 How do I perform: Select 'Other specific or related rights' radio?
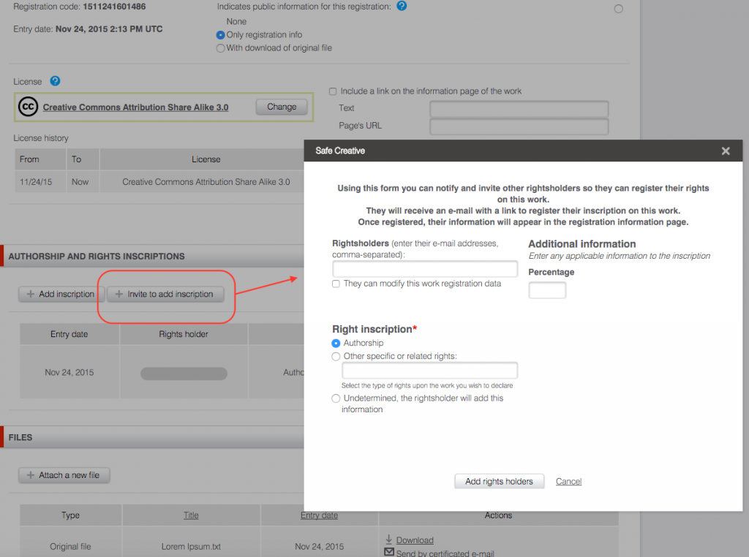336,357
